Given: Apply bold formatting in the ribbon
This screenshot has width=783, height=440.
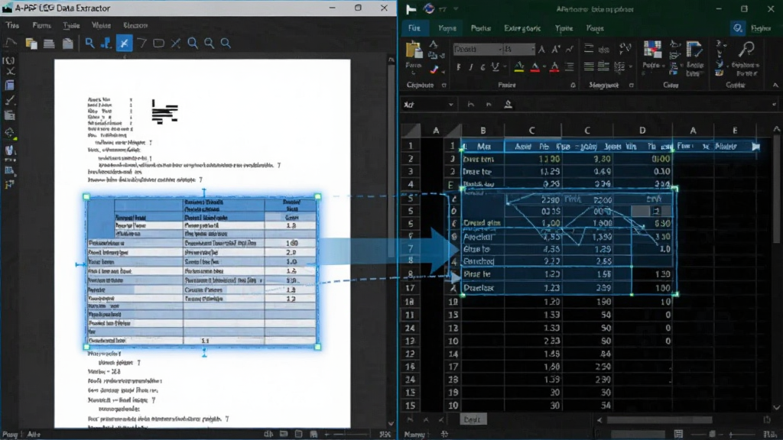Looking at the screenshot, I should coord(459,67).
